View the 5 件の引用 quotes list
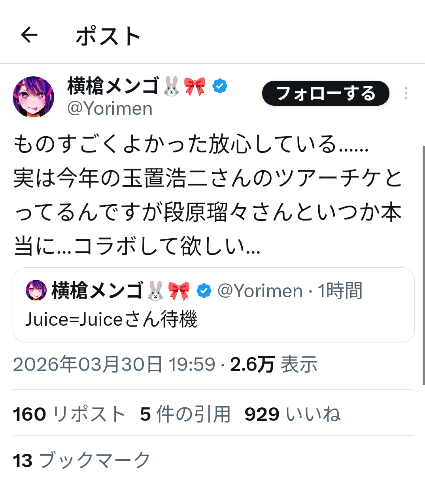The width and height of the screenshot is (425, 481). [185, 414]
